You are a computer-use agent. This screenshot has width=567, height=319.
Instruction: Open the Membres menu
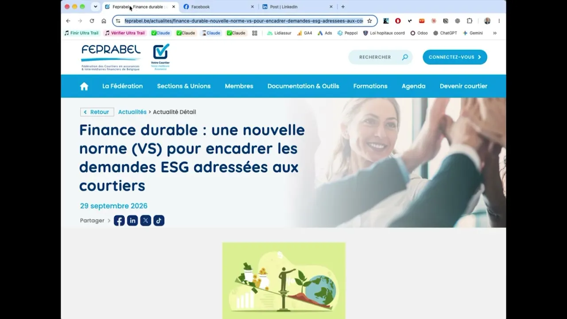(x=239, y=86)
